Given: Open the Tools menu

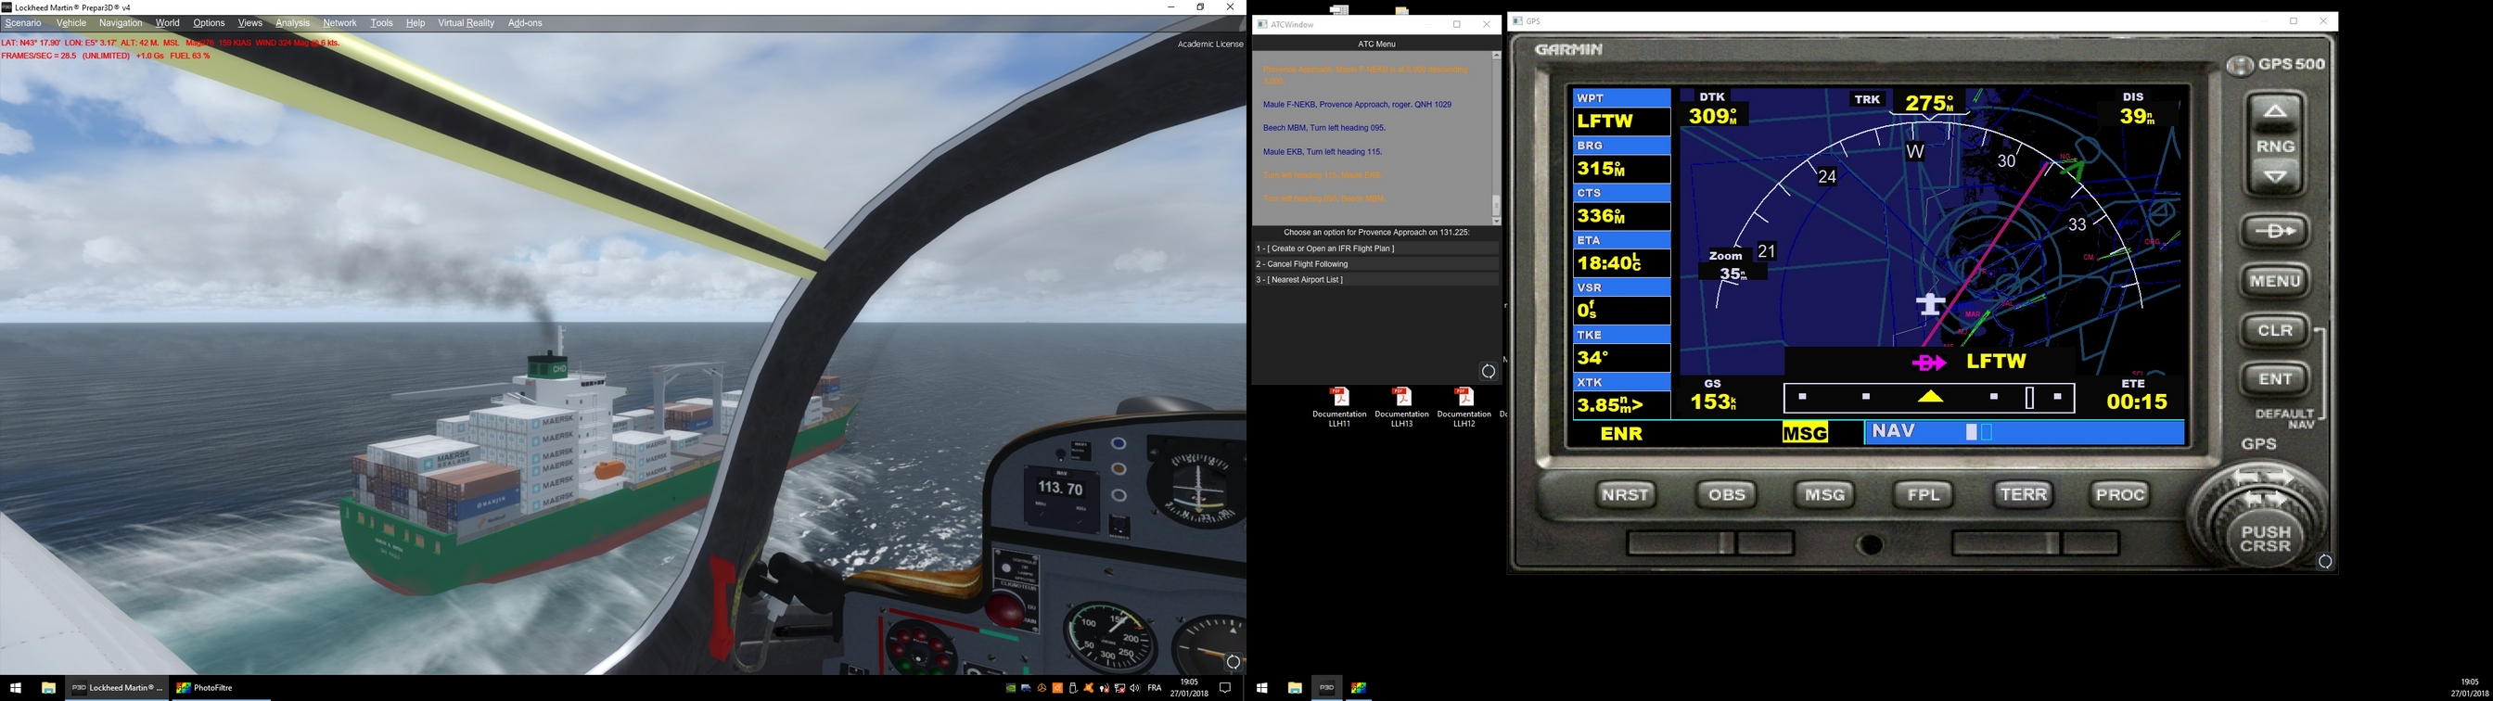Looking at the screenshot, I should coord(381,23).
